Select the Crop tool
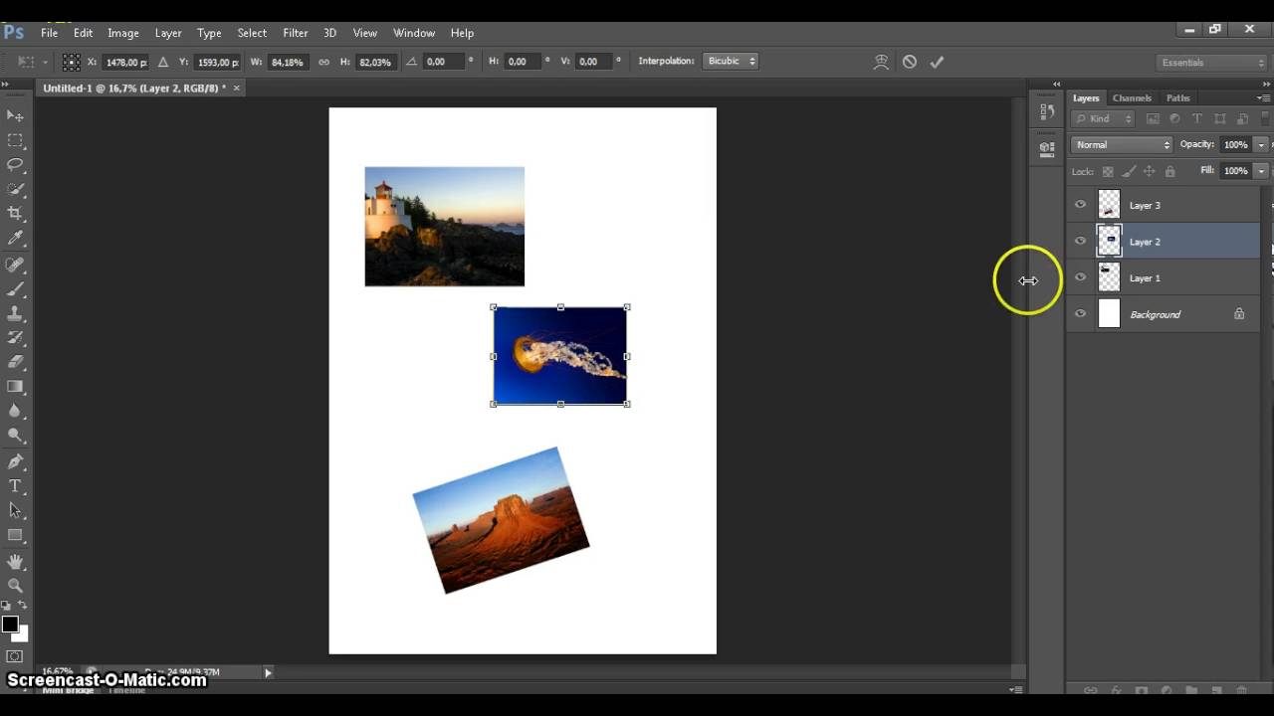The image size is (1274, 716). (15, 213)
